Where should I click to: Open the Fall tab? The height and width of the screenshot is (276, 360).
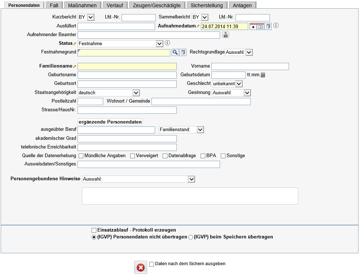coord(54,5)
